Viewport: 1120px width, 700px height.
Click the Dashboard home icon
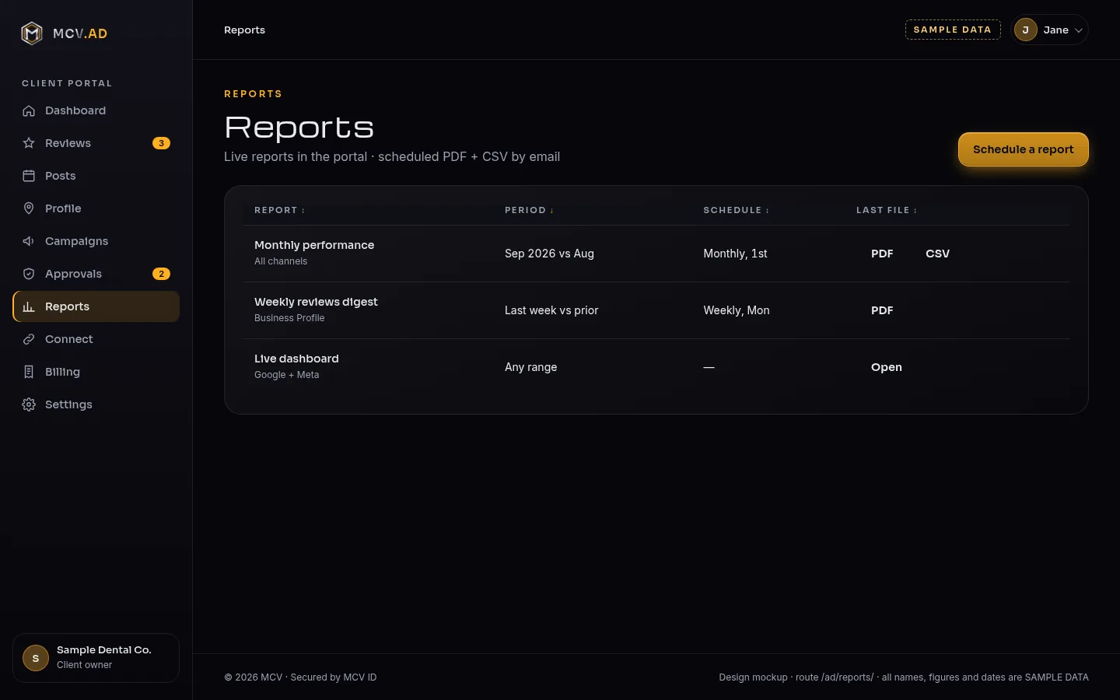pos(29,110)
